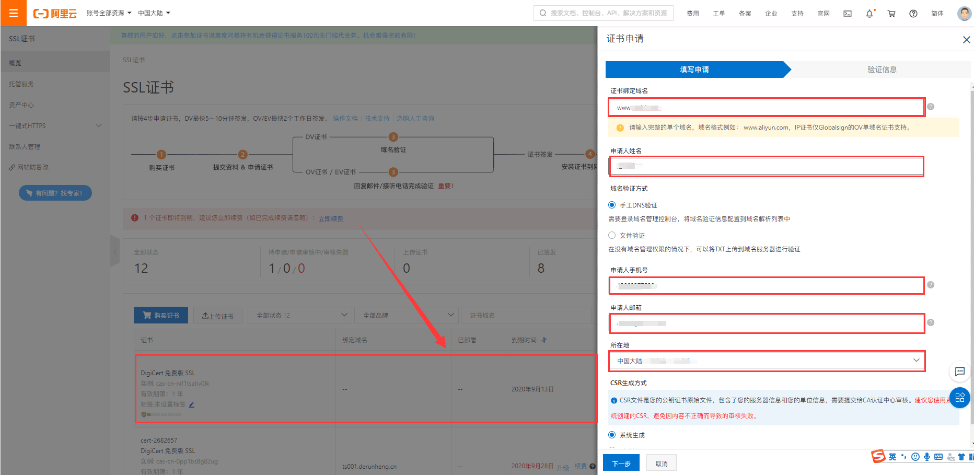The width and height of the screenshot is (974, 475).
Task: Click Sogou skin shirt icon
Action: tap(961, 457)
